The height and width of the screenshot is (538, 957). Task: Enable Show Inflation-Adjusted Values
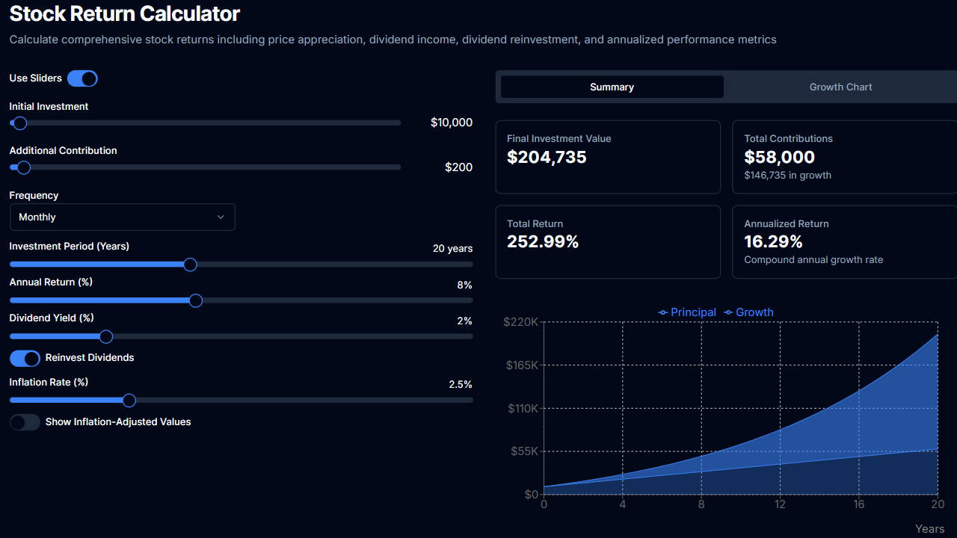[25, 422]
